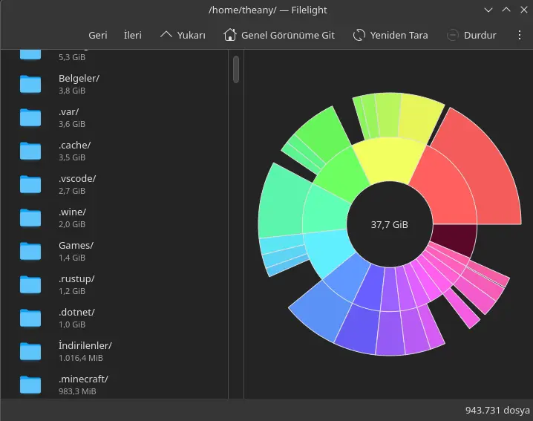Click the dark maroon segment
Screen dimensions: 533x421
click(455, 238)
